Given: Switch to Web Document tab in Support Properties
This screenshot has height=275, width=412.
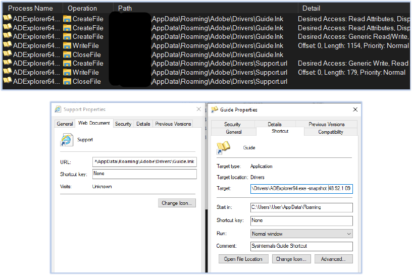Looking at the screenshot, I should click(94, 123).
